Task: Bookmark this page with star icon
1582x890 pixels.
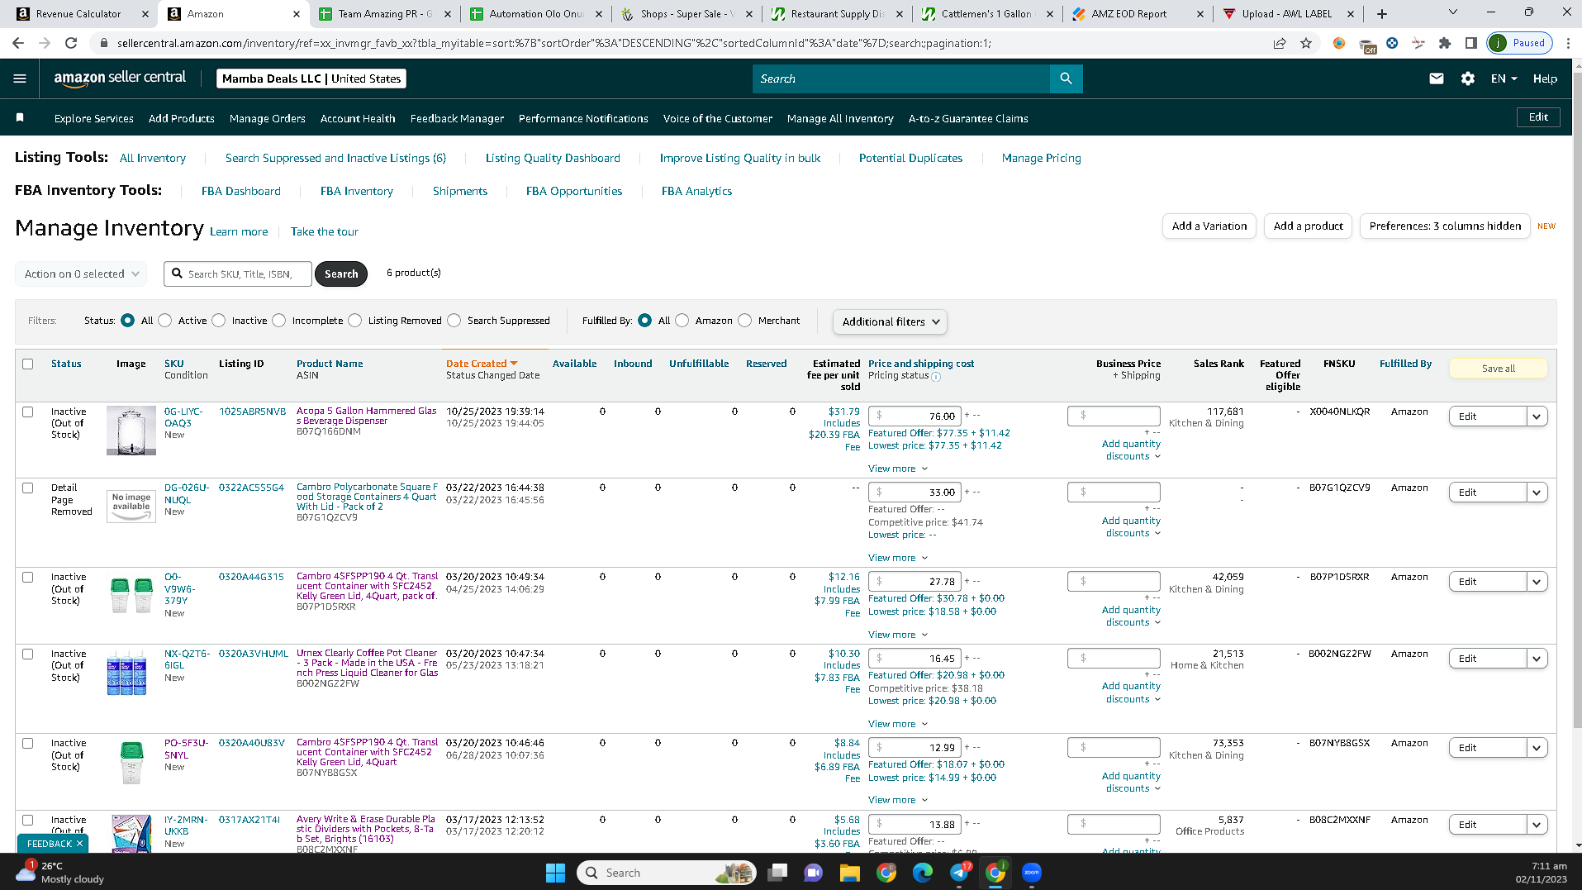Action: [x=1306, y=43]
